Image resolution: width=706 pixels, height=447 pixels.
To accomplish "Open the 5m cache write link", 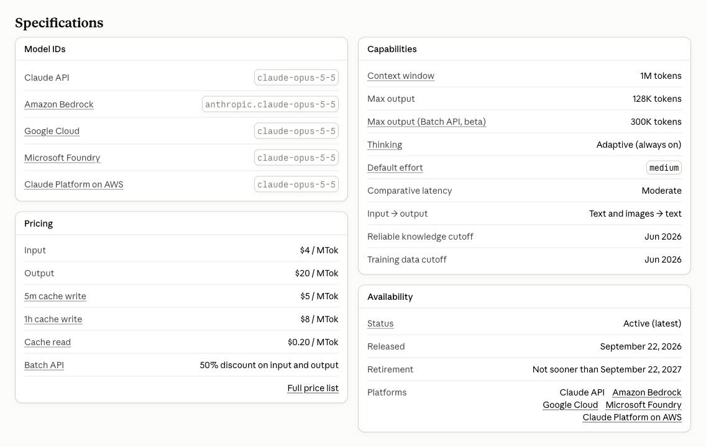I will click(x=55, y=296).
